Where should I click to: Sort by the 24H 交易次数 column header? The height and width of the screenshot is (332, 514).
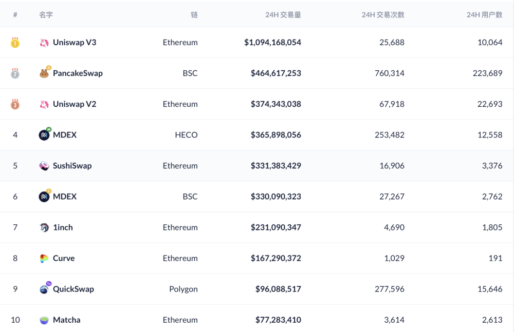383,15
